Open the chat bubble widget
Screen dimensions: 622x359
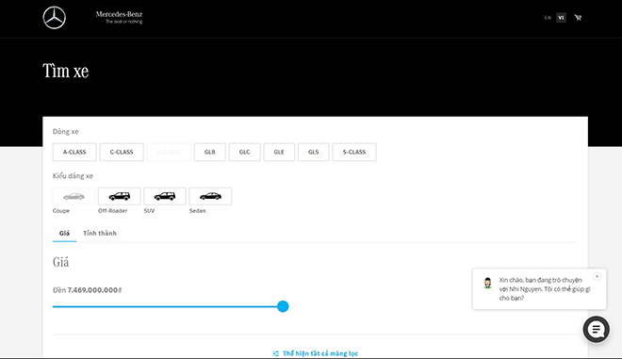coord(596,329)
